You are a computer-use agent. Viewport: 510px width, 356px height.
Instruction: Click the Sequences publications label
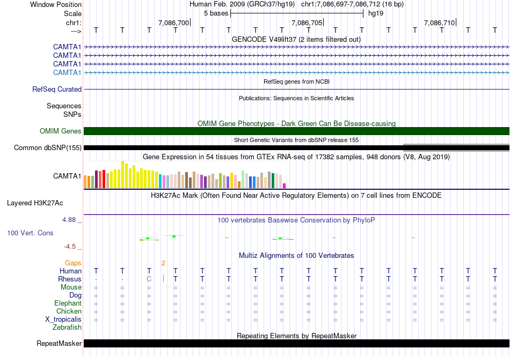tap(64, 106)
